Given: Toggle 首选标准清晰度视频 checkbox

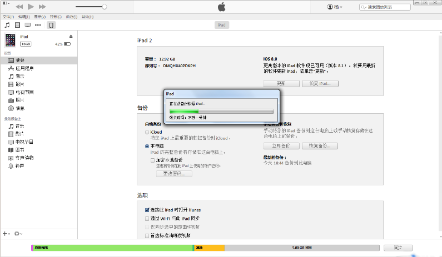Looking at the screenshot, I should pyautogui.click(x=147, y=235).
